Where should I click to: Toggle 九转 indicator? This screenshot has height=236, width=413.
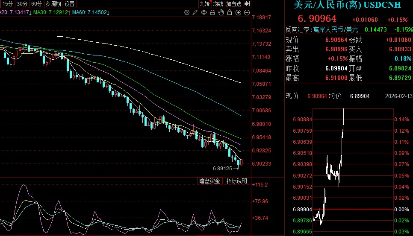pyautogui.click(x=204, y=4)
